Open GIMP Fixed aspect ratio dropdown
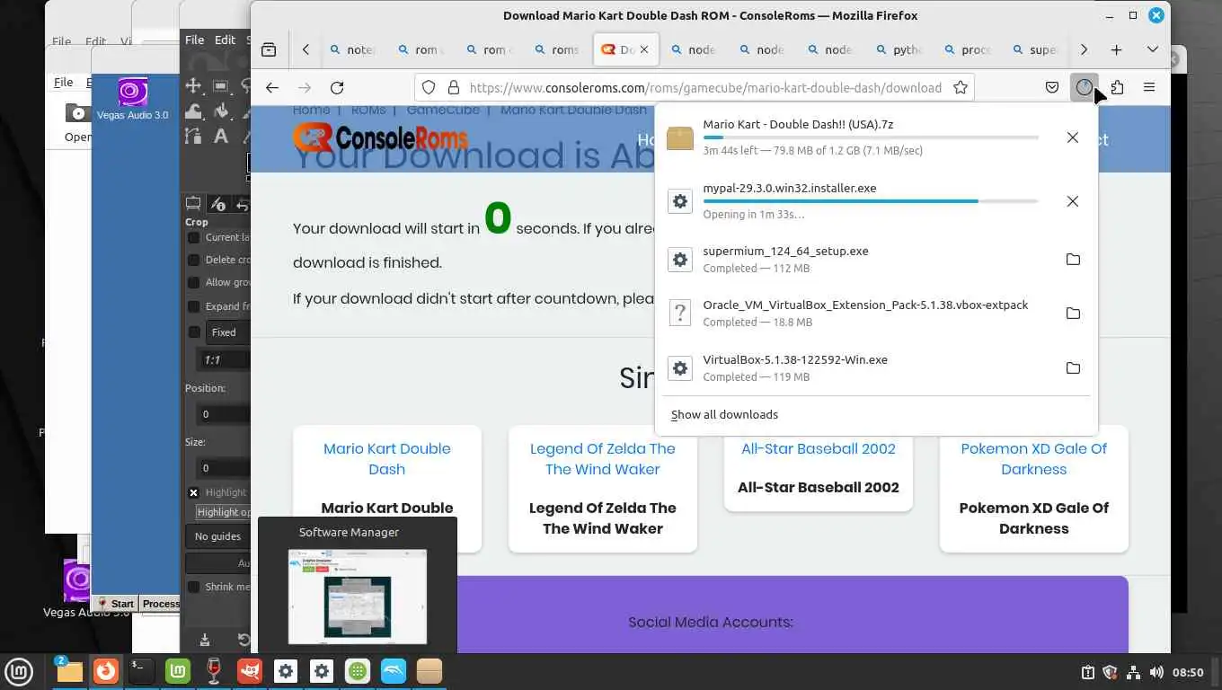Screen dimensions: 1222x690 coord(228,332)
